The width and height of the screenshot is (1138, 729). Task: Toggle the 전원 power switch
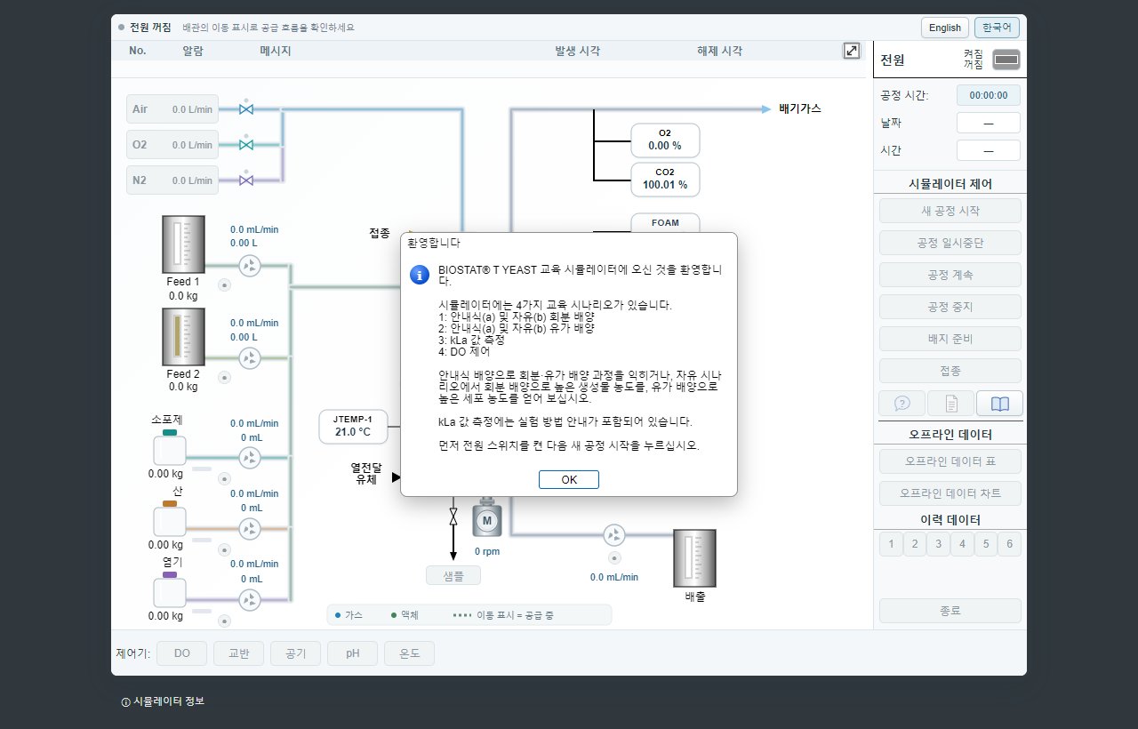click(1006, 60)
